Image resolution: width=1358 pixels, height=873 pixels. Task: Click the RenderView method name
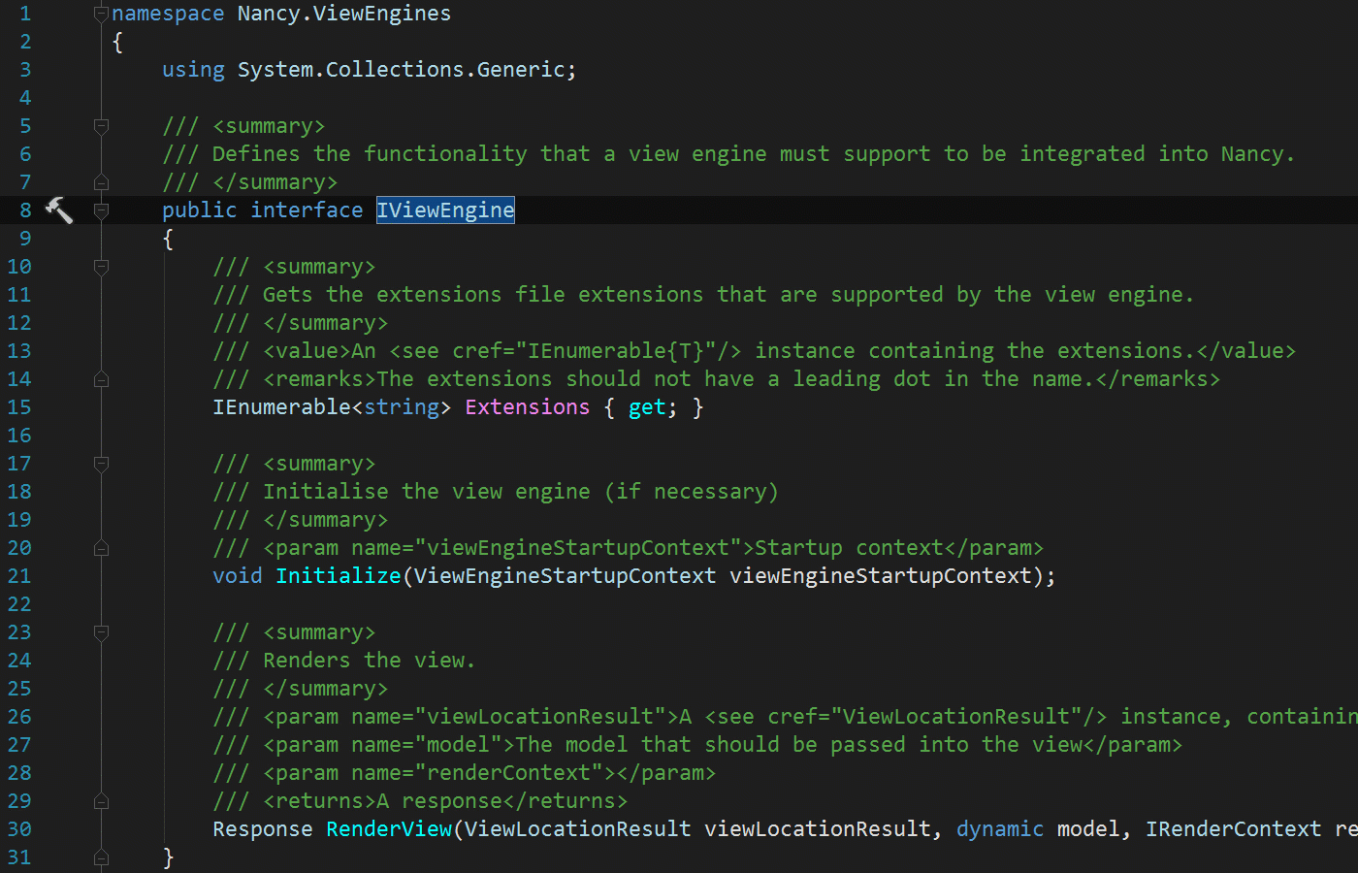point(388,828)
